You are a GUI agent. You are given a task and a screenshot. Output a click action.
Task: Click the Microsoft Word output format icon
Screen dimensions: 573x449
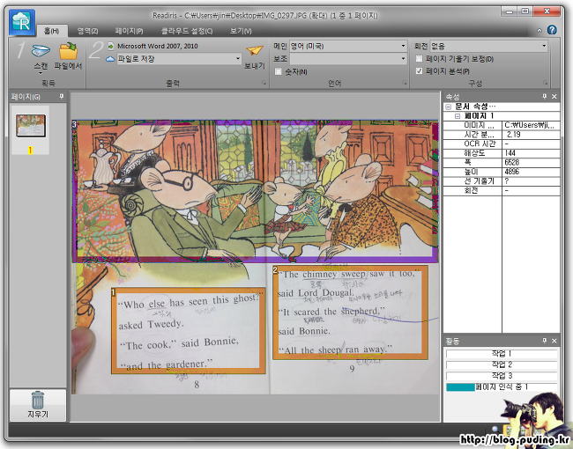click(111, 46)
